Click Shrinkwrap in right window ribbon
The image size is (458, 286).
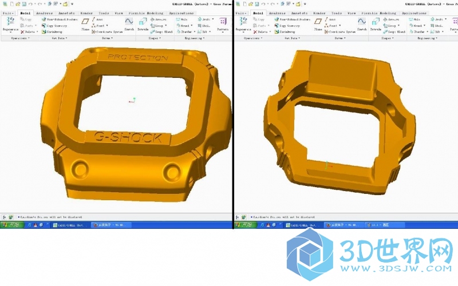pos(285,32)
